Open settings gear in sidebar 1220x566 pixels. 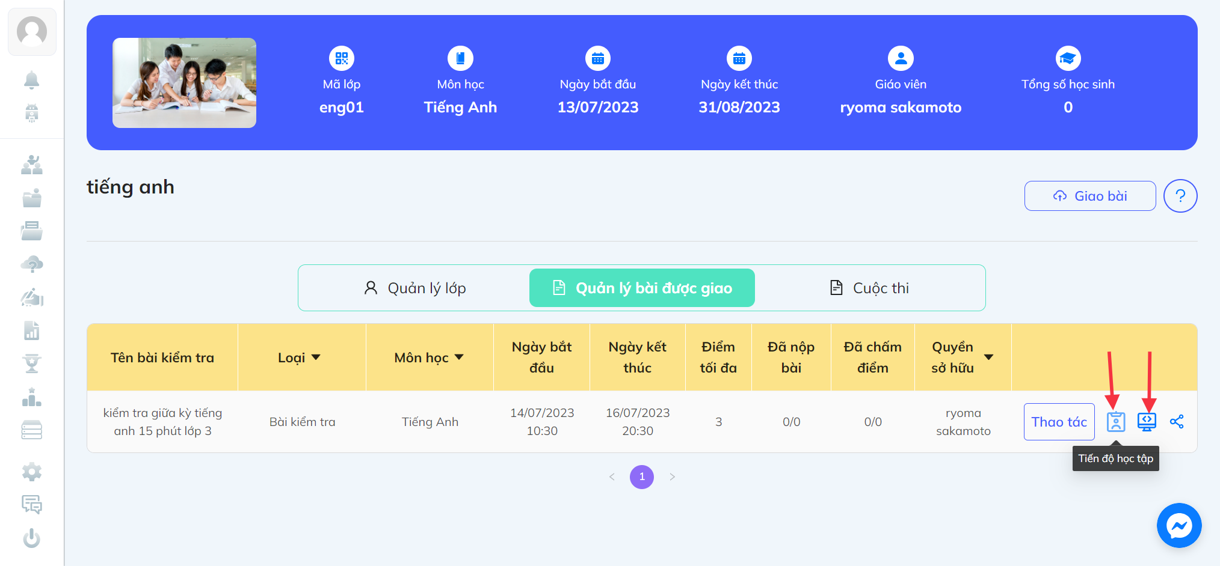point(32,472)
